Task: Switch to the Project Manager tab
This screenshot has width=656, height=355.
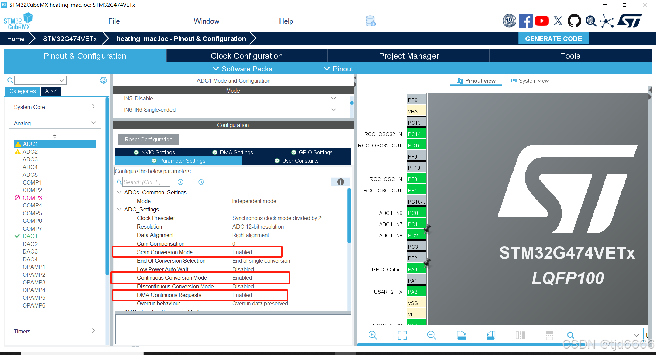Action: pyautogui.click(x=409, y=56)
